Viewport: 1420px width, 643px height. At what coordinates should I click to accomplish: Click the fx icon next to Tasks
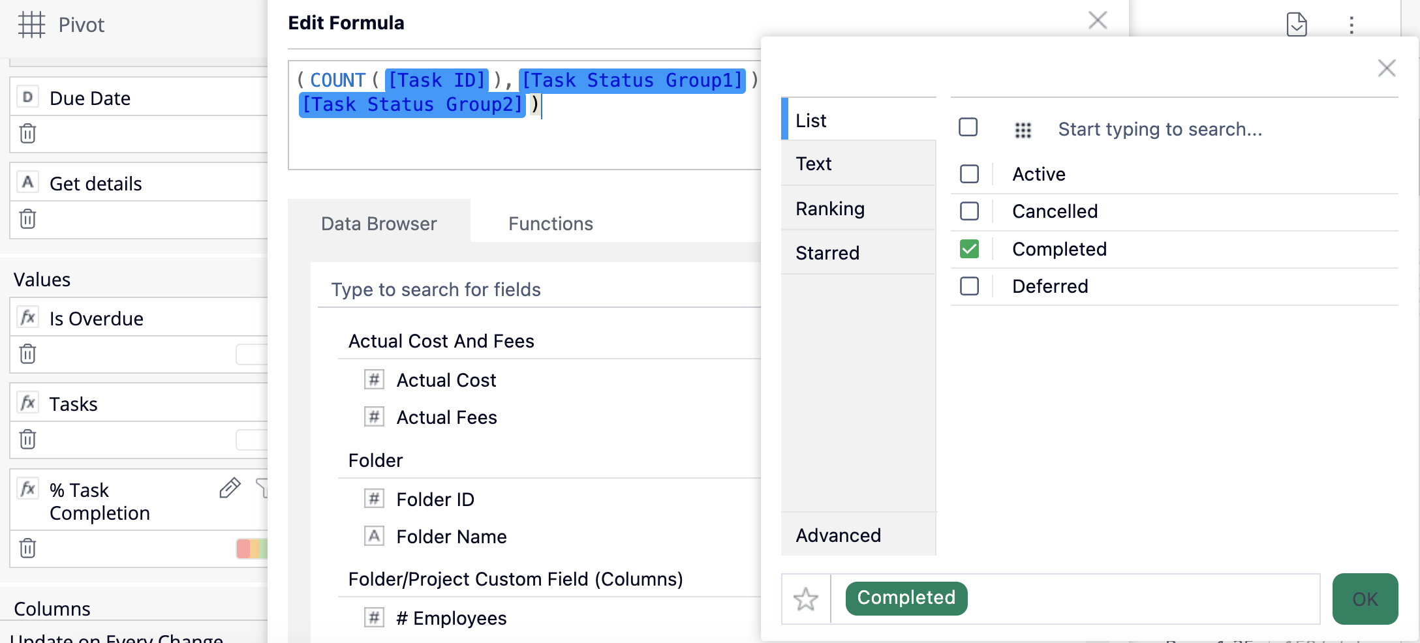click(27, 403)
